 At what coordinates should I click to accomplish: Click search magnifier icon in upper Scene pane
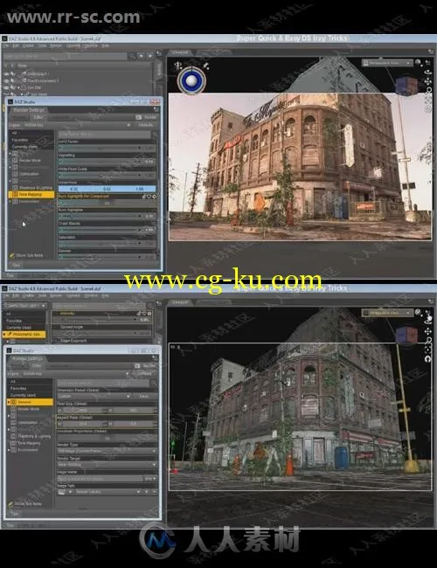pyautogui.click(x=132, y=56)
